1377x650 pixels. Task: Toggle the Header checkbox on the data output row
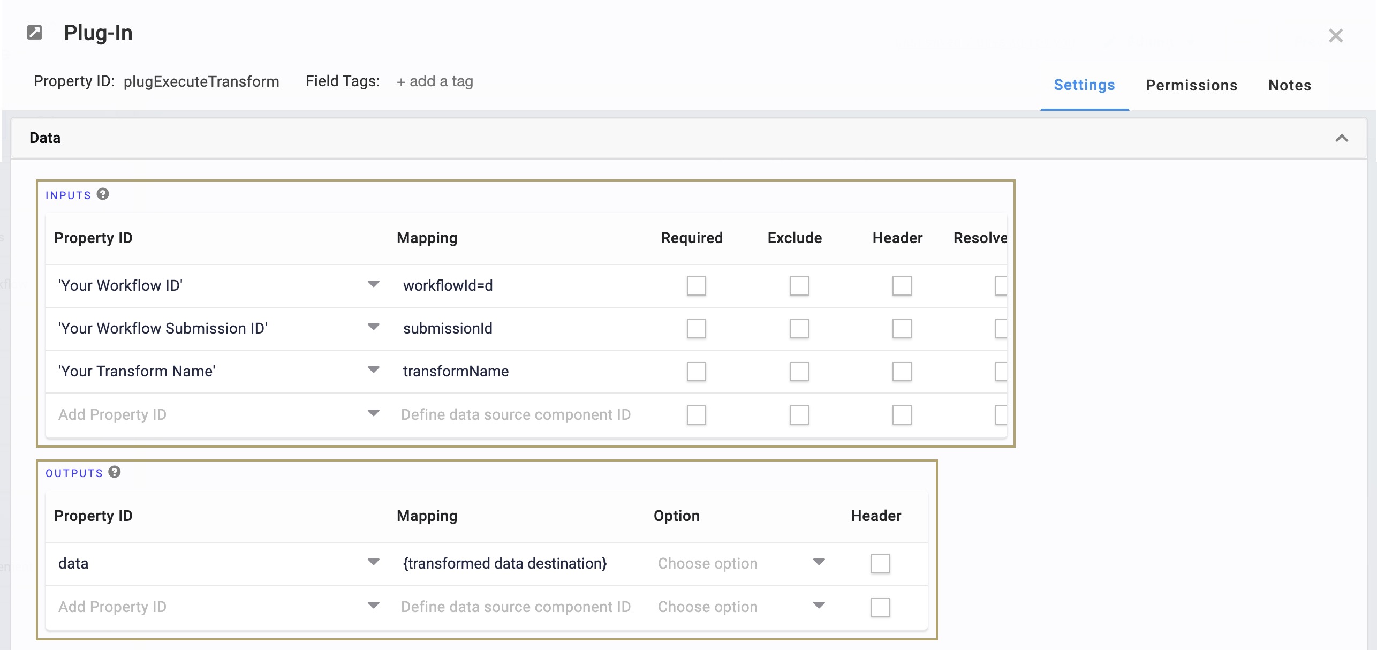point(881,564)
